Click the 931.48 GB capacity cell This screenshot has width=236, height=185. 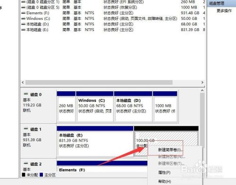pos(190,13)
